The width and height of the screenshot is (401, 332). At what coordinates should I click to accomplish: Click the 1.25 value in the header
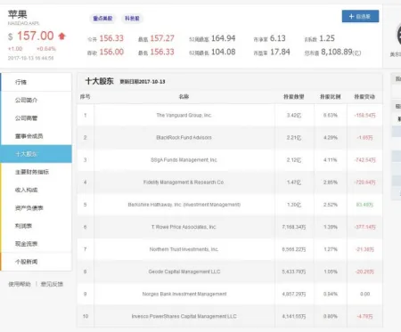327,38
